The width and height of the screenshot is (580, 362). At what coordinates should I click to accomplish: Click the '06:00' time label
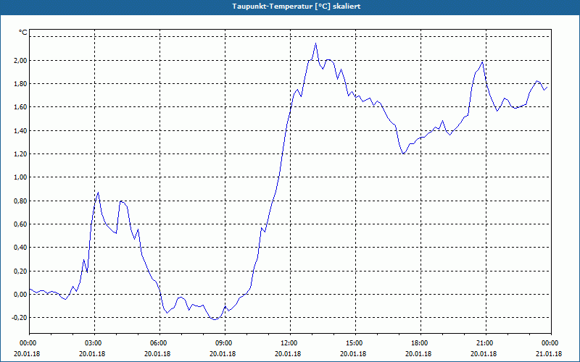tap(159, 343)
